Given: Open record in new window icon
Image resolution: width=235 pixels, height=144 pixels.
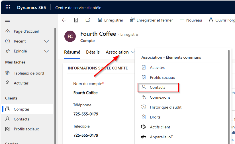Looking at the screenshot, I should point(88,20).
